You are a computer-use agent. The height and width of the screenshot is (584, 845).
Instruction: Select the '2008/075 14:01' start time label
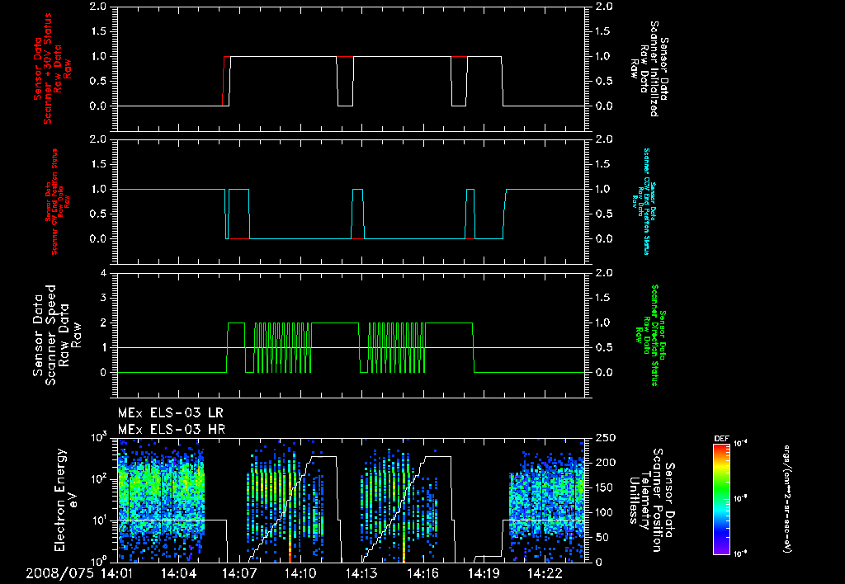78,573
